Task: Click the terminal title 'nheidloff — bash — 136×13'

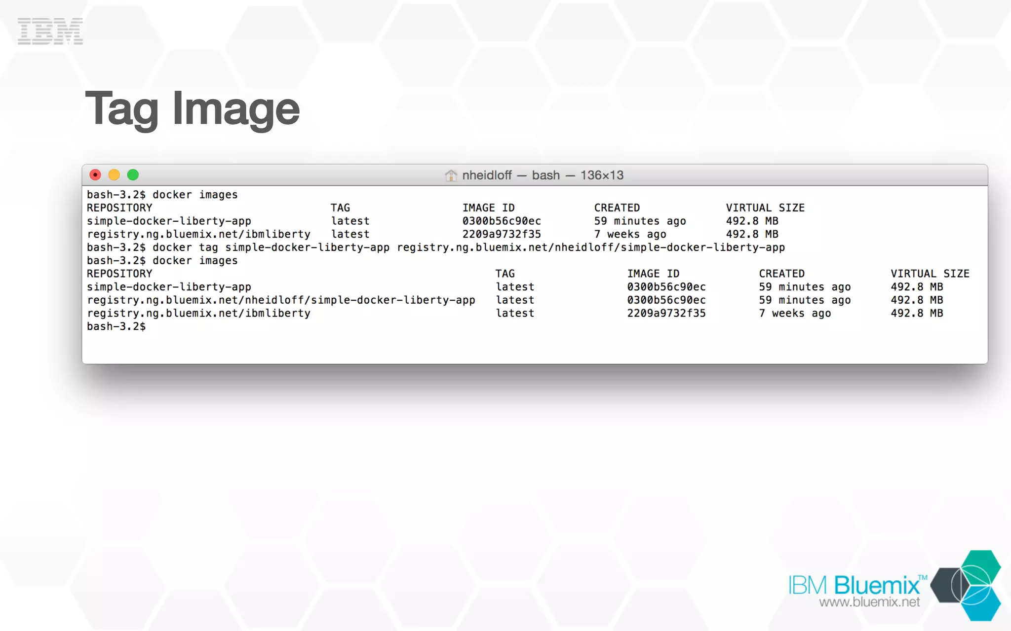Action: point(543,175)
